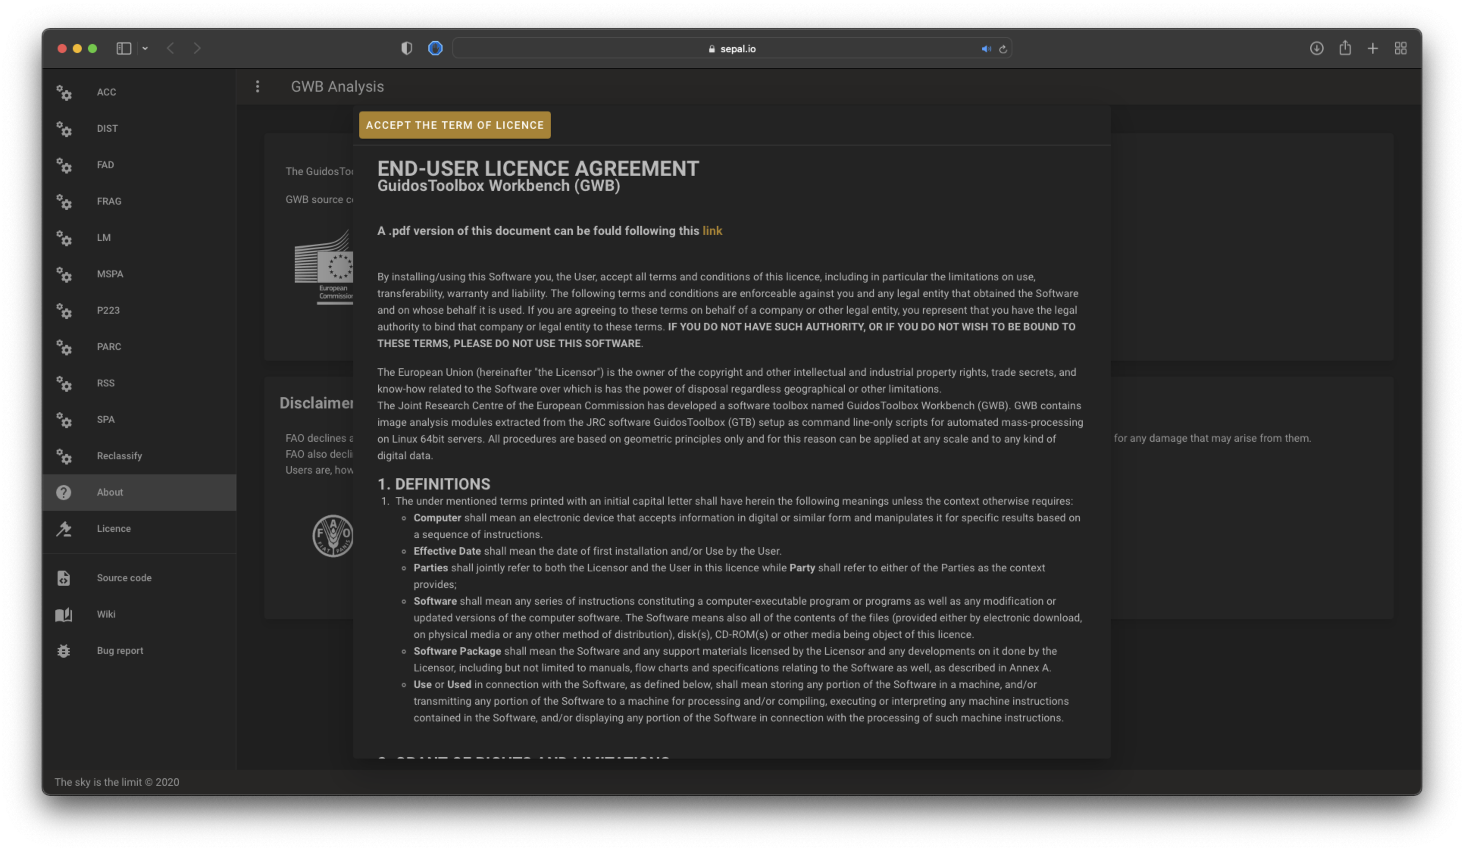Click the gears icon next to ACC
The width and height of the screenshot is (1464, 851).
click(x=64, y=92)
